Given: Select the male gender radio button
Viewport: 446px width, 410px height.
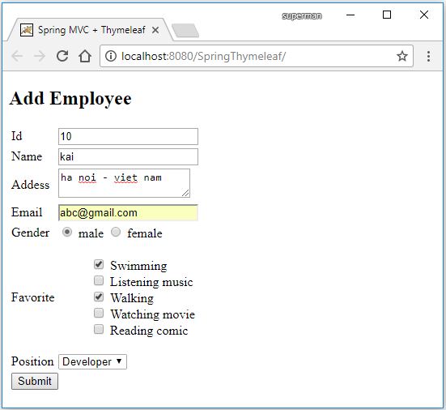Looking at the screenshot, I should [67, 232].
